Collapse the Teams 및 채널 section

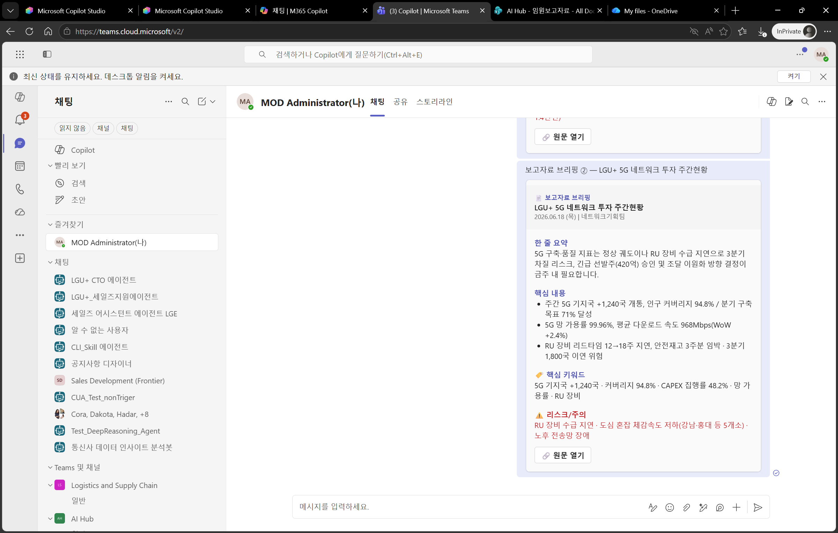point(50,467)
